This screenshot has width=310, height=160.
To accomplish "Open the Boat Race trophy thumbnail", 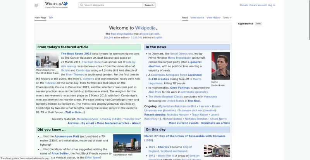I will tap(47, 60).
